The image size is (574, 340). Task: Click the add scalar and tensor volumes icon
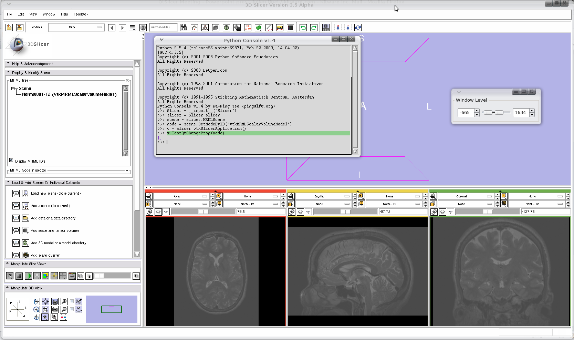pos(25,230)
